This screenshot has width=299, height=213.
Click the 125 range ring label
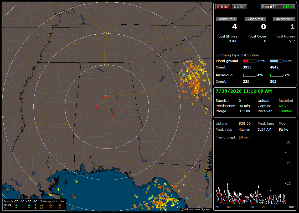[107, 65]
